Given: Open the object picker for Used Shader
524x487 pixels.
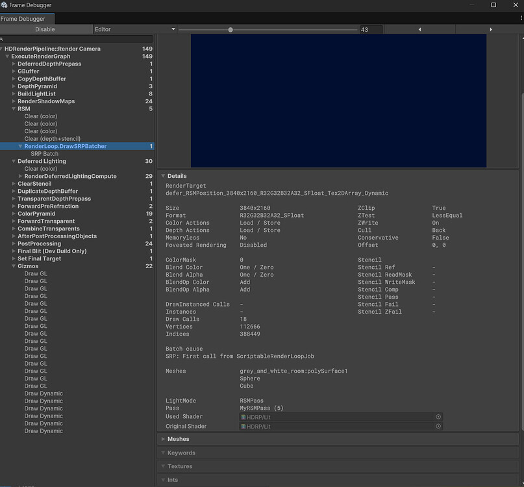Looking at the screenshot, I should [438, 417].
